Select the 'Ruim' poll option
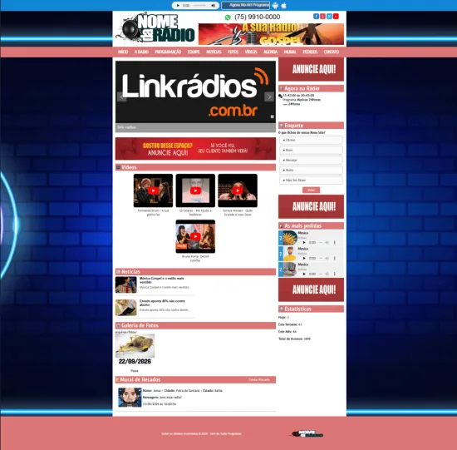The height and width of the screenshot is (450, 457). pos(311,171)
